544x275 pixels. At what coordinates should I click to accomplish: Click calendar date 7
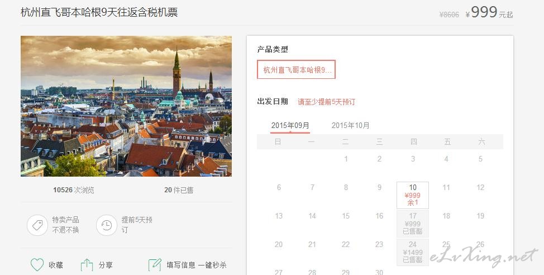(x=312, y=187)
